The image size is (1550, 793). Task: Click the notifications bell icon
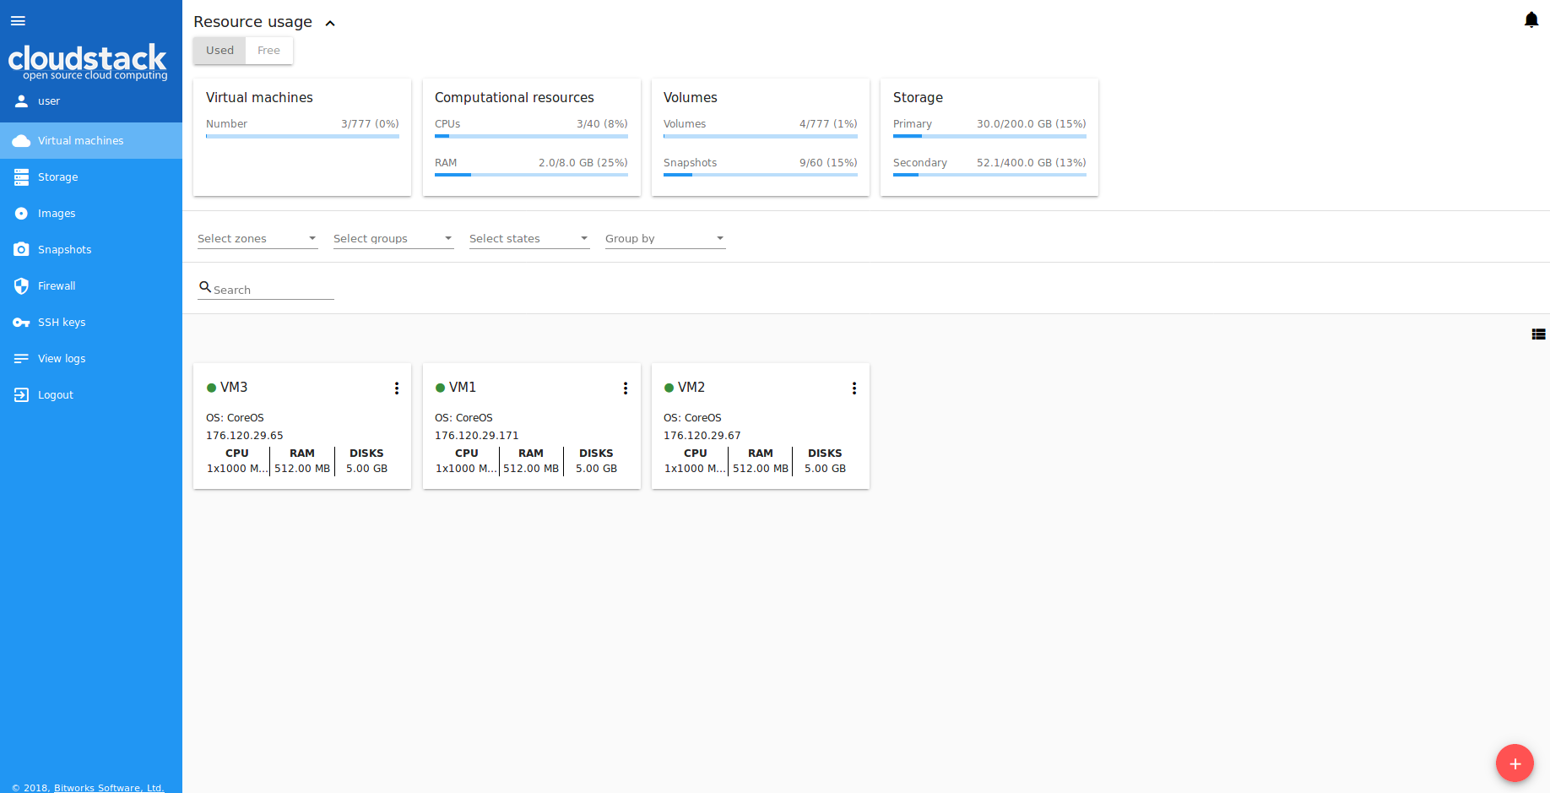pos(1531,20)
